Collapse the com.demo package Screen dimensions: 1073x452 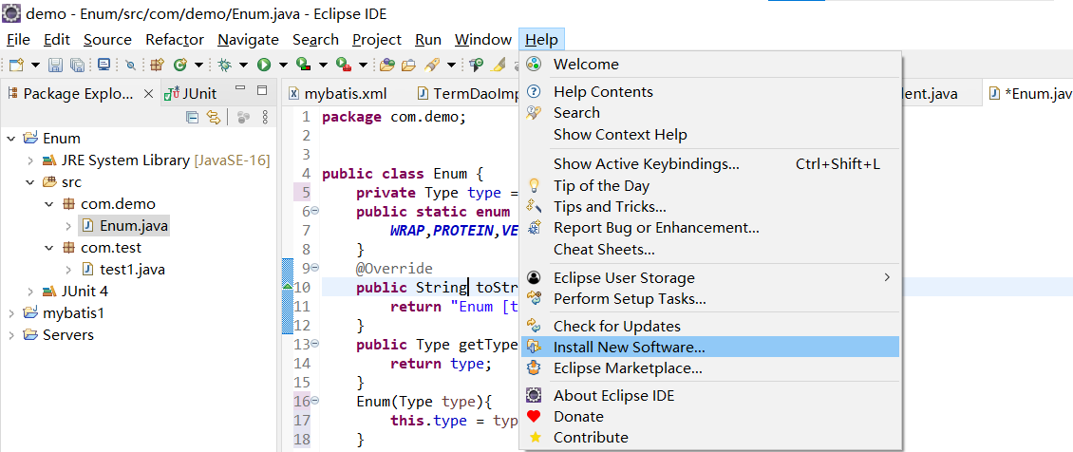[x=49, y=204]
